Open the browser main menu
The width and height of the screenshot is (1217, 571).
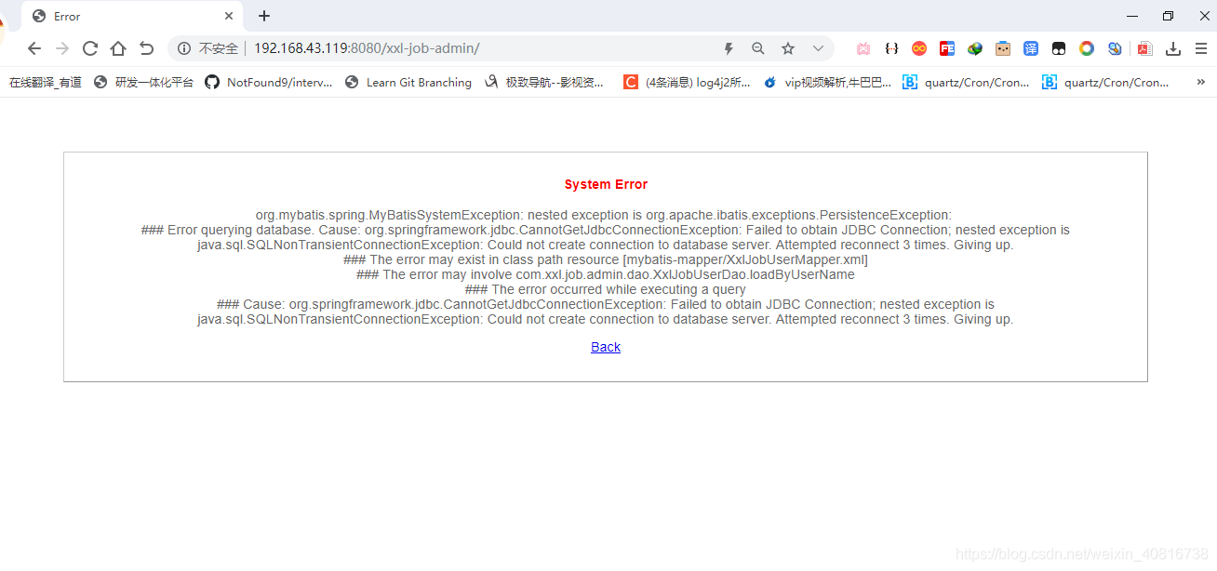tap(1201, 48)
